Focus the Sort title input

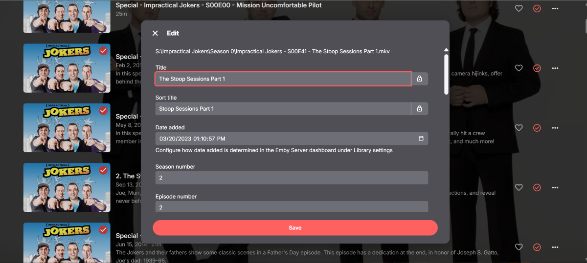[283, 109]
